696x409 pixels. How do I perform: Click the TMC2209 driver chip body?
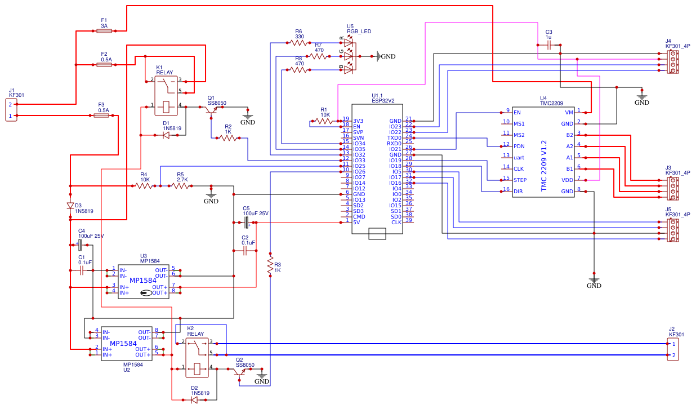pyautogui.click(x=543, y=151)
